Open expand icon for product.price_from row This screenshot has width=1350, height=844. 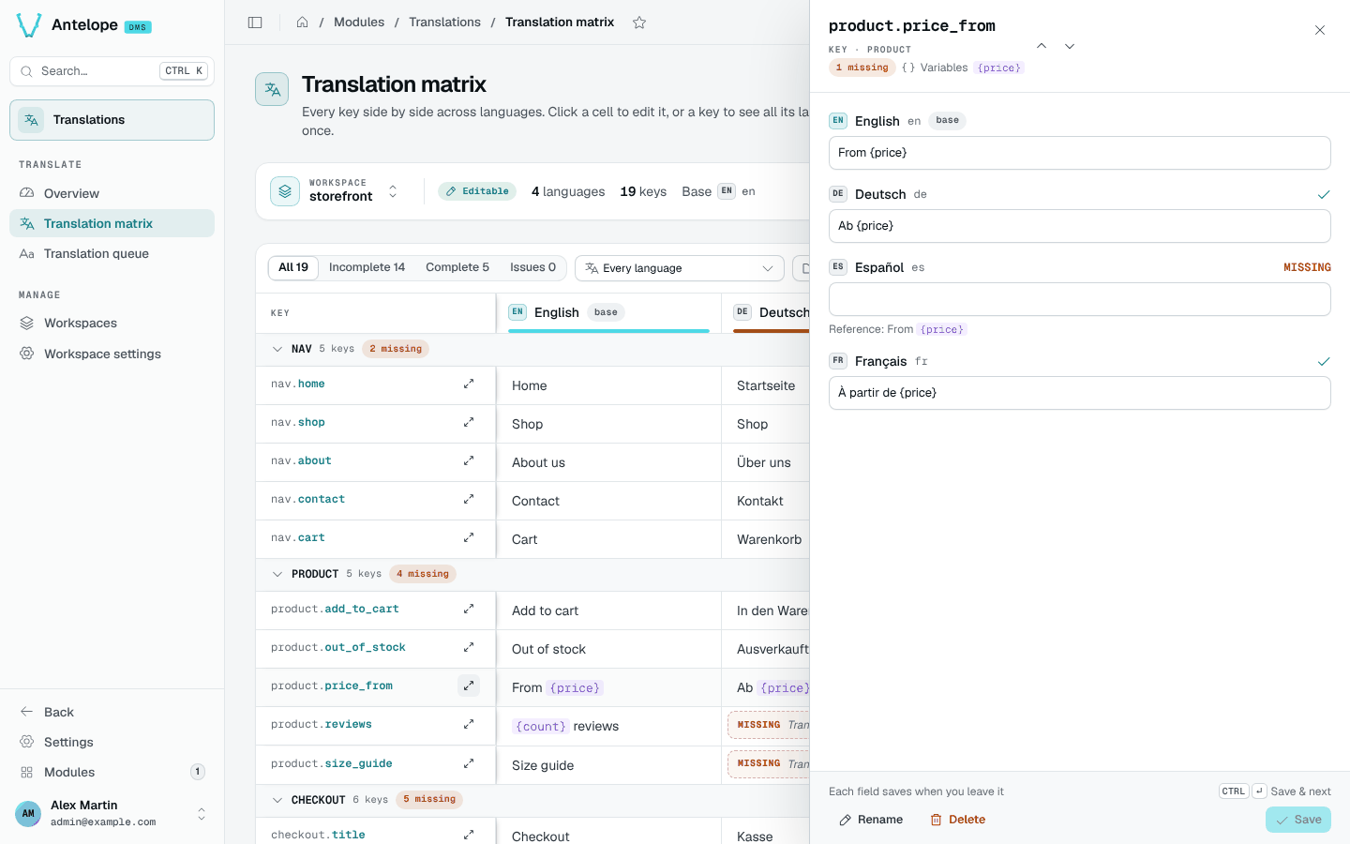coord(469,686)
